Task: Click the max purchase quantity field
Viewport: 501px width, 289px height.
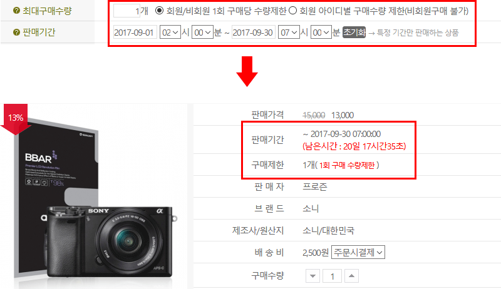Action: 127,11
